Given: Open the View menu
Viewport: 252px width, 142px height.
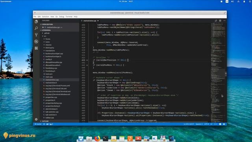Looking at the screenshot, I should click(x=52, y=17).
